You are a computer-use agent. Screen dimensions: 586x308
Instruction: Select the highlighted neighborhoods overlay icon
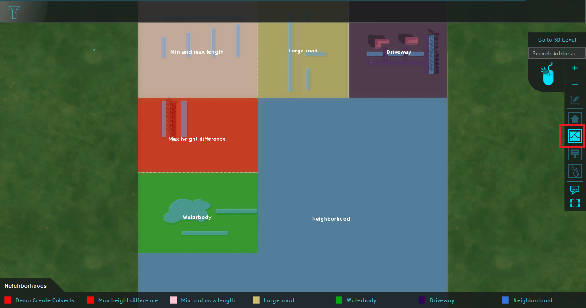pos(574,136)
